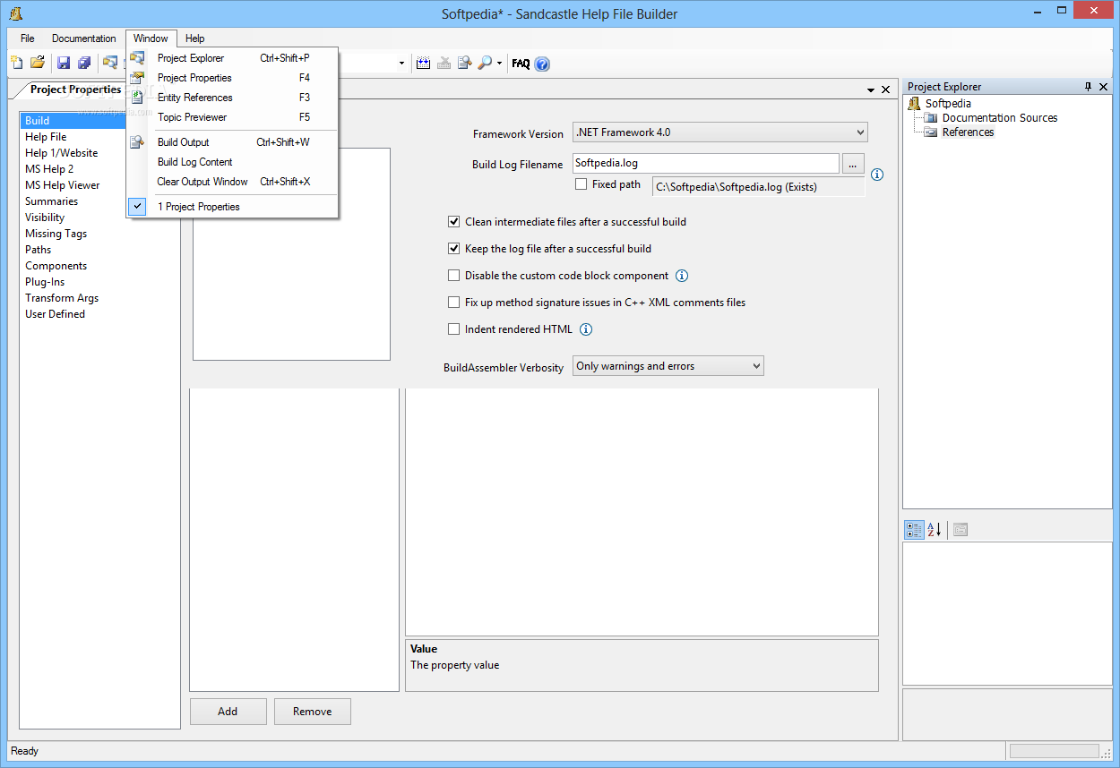Choose Entity References from the Window menu
The height and width of the screenshot is (768, 1120).
233,98
